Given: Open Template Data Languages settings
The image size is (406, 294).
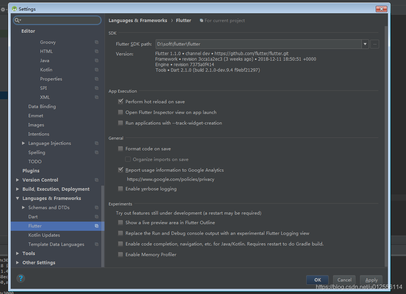Looking at the screenshot, I should pyautogui.click(x=56, y=244).
